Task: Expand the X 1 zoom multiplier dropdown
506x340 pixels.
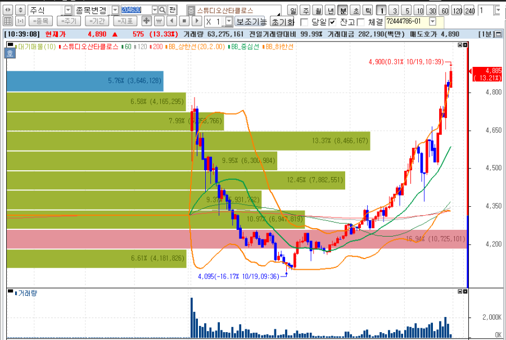Action: tap(228, 21)
